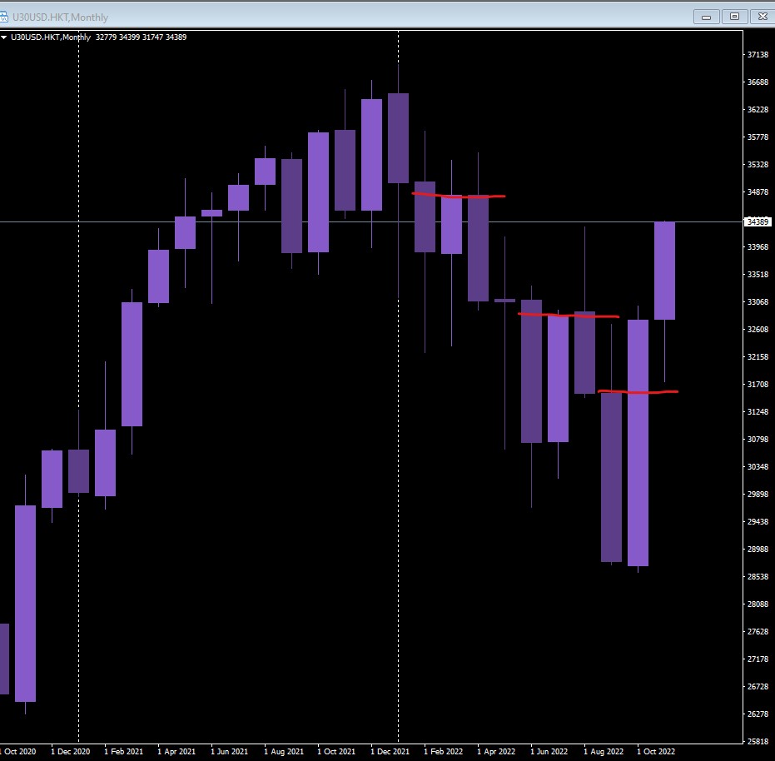The image size is (775, 761).
Task: Click the 31708 price scale label
Action: coord(758,384)
